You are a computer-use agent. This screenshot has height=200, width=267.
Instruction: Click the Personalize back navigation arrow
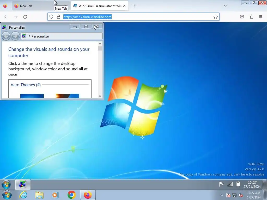pyautogui.click(x=6, y=36)
